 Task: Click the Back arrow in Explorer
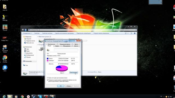pyautogui.click(x=23, y=30)
